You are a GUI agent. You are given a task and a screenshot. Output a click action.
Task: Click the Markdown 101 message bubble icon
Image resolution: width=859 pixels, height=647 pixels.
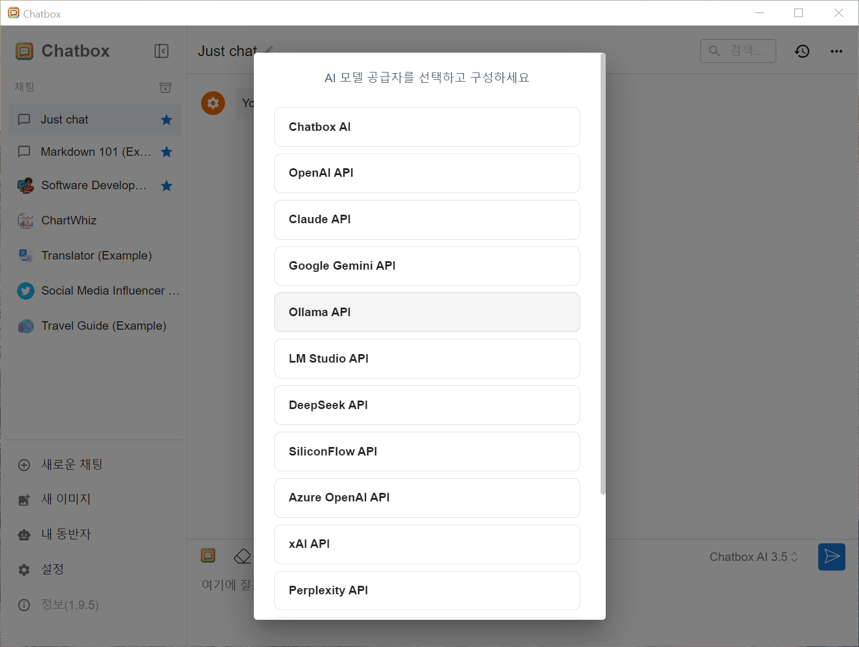(x=24, y=152)
